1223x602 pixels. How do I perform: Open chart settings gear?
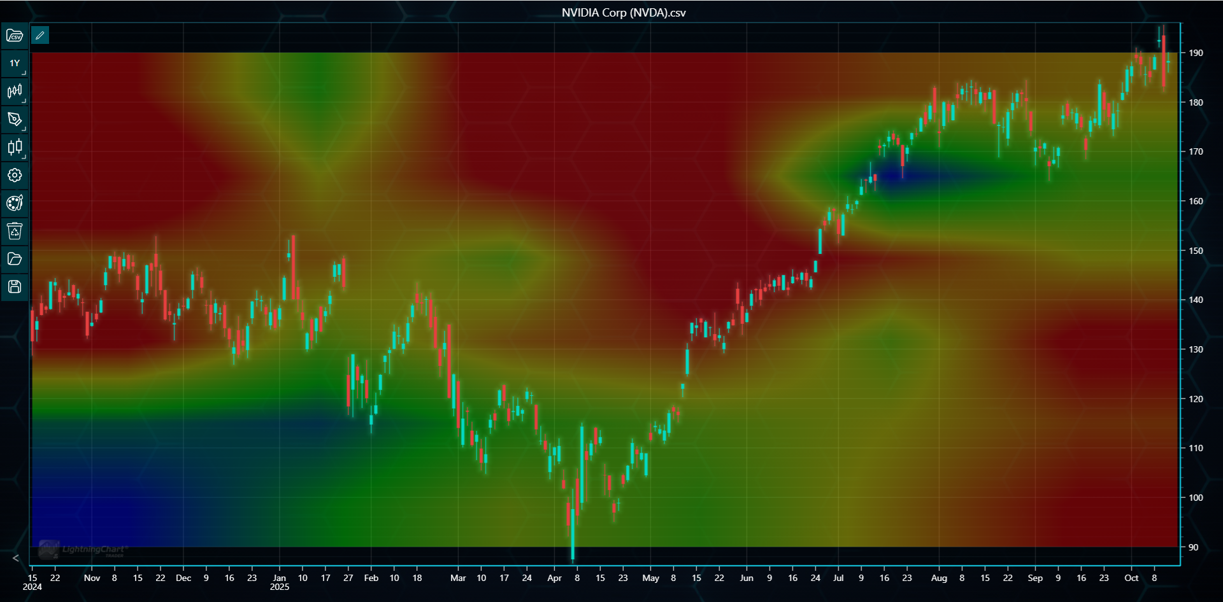(15, 175)
